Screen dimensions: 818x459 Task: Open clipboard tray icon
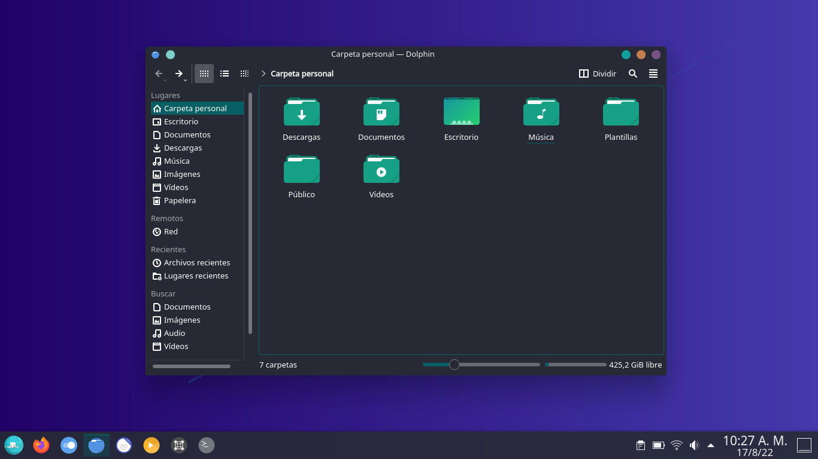(x=641, y=445)
